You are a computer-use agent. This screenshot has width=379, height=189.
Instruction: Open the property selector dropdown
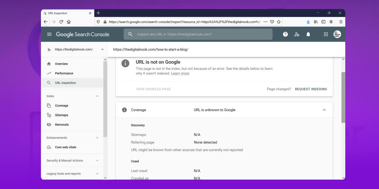[x=102, y=50]
